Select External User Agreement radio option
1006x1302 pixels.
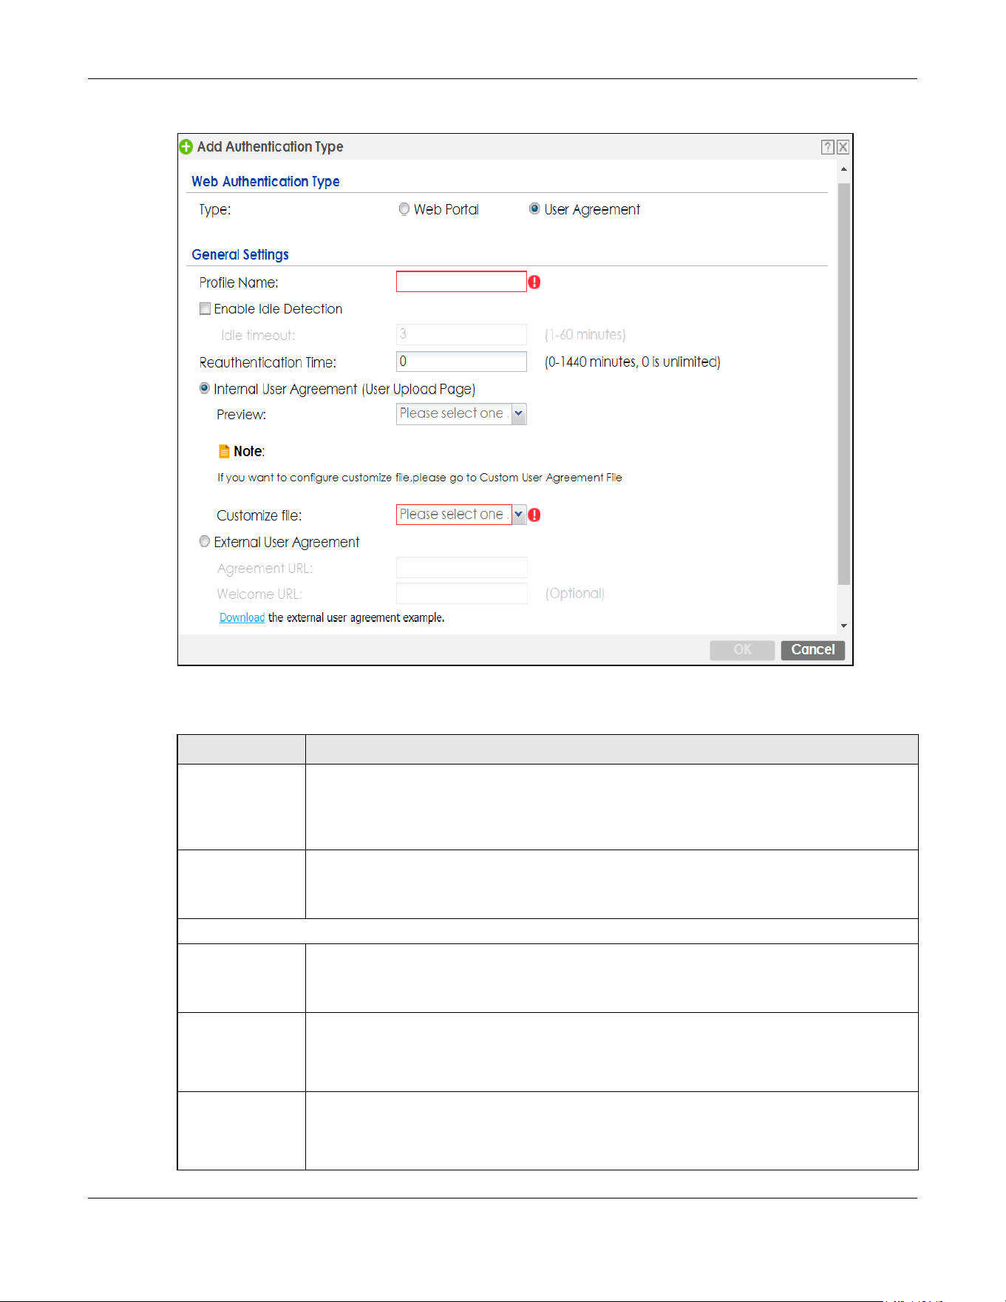(205, 541)
